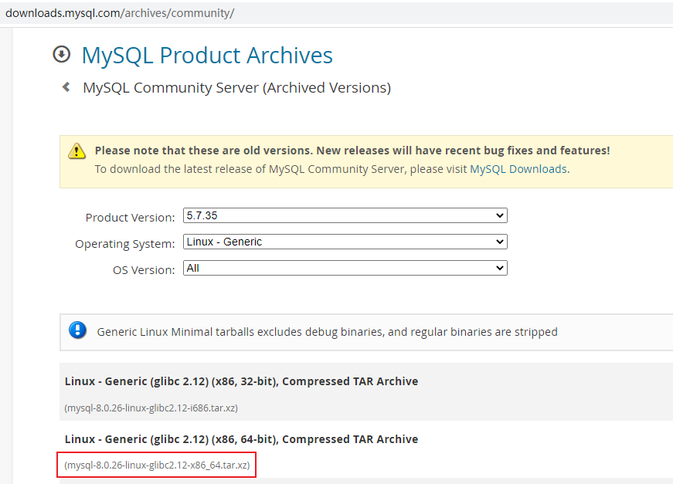Click the i686.tar.xz file name
Image resolution: width=673 pixels, height=484 pixels.
click(157, 408)
